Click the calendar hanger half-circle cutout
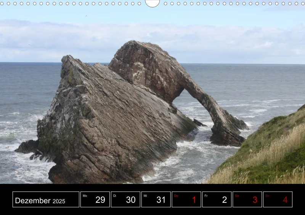 click(x=152, y=3)
